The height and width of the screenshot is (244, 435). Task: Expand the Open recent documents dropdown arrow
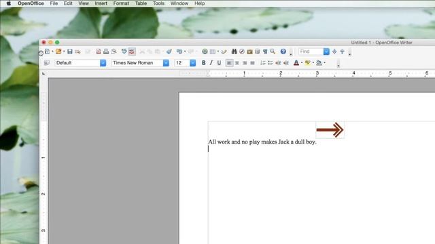click(64, 52)
